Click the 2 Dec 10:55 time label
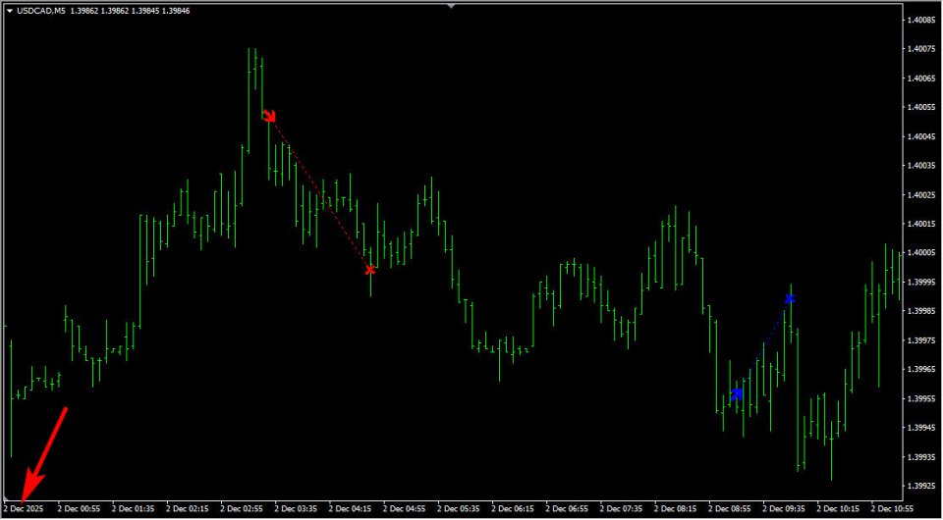This screenshot has height=520, width=943. click(x=891, y=509)
